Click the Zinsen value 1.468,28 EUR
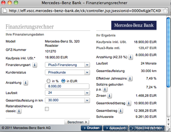 point(146,96)
